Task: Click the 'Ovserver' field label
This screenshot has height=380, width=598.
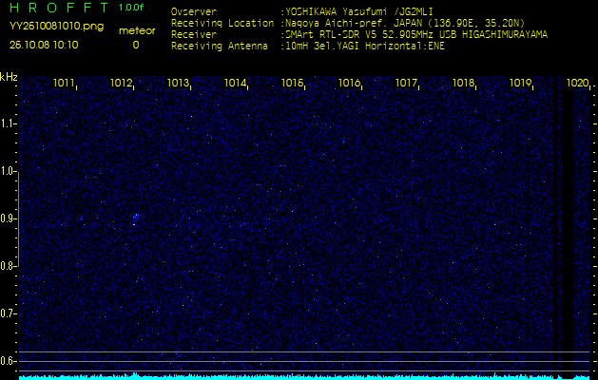Action: click(x=194, y=11)
